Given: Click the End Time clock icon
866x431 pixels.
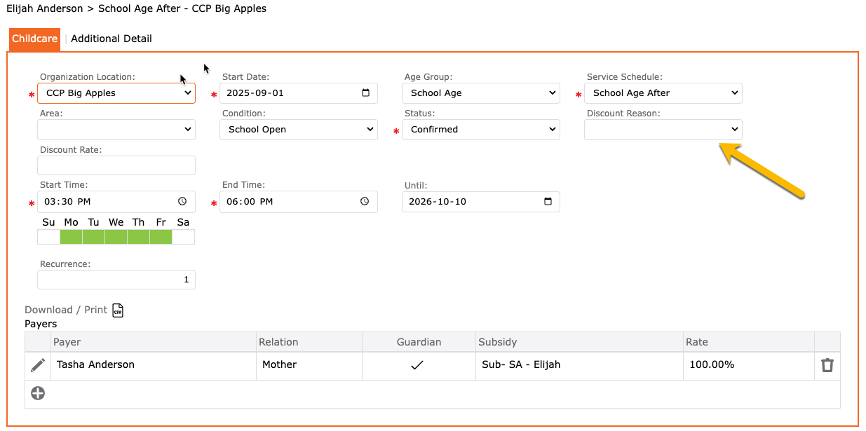Looking at the screenshot, I should pyautogui.click(x=365, y=202).
